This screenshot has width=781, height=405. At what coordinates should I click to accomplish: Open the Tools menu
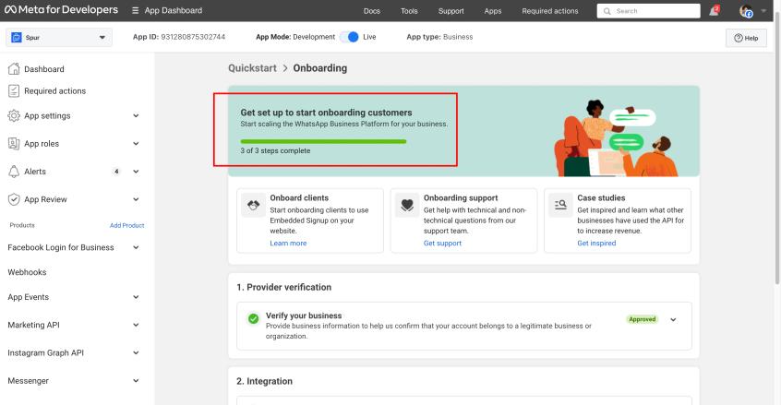point(409,11)
